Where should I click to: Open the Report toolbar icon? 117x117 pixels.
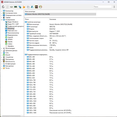[x=7, y=7]
